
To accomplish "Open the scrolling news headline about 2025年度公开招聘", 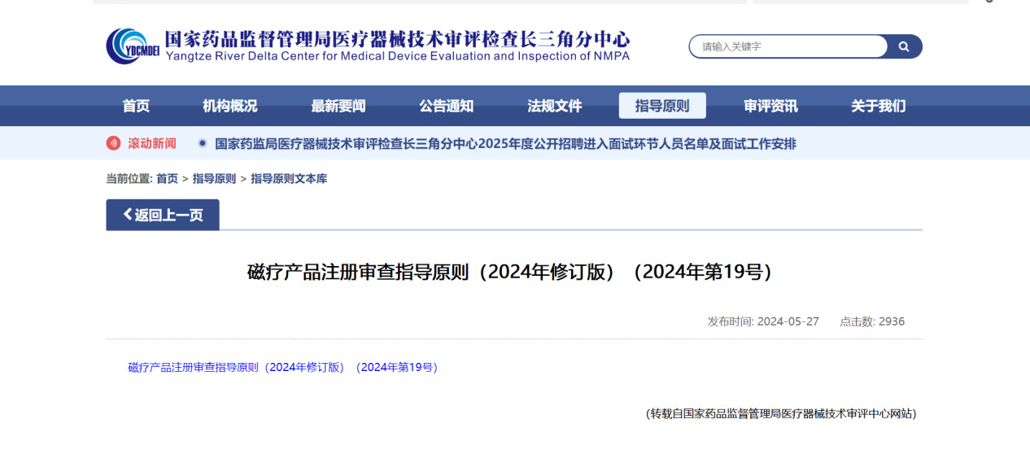I will [504, 144].
